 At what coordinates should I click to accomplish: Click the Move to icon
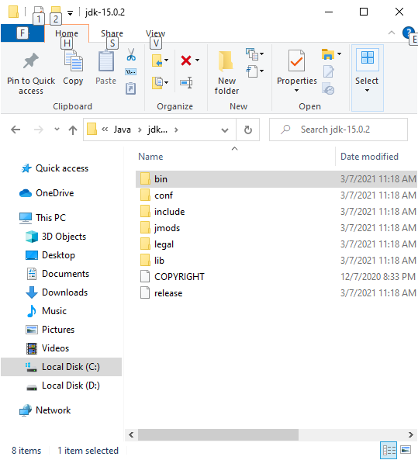click(x=157, y=61)
